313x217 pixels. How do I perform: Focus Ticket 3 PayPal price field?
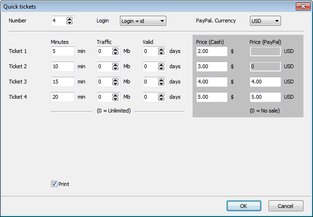(x=265, y=82)
